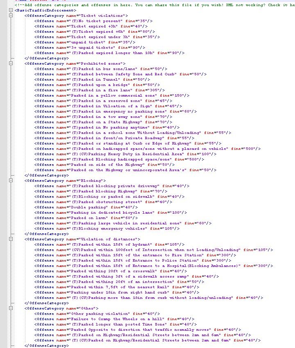The image size is (295, 348).
Task: Collapse the Other category fold marker
Action: (10, 308)
